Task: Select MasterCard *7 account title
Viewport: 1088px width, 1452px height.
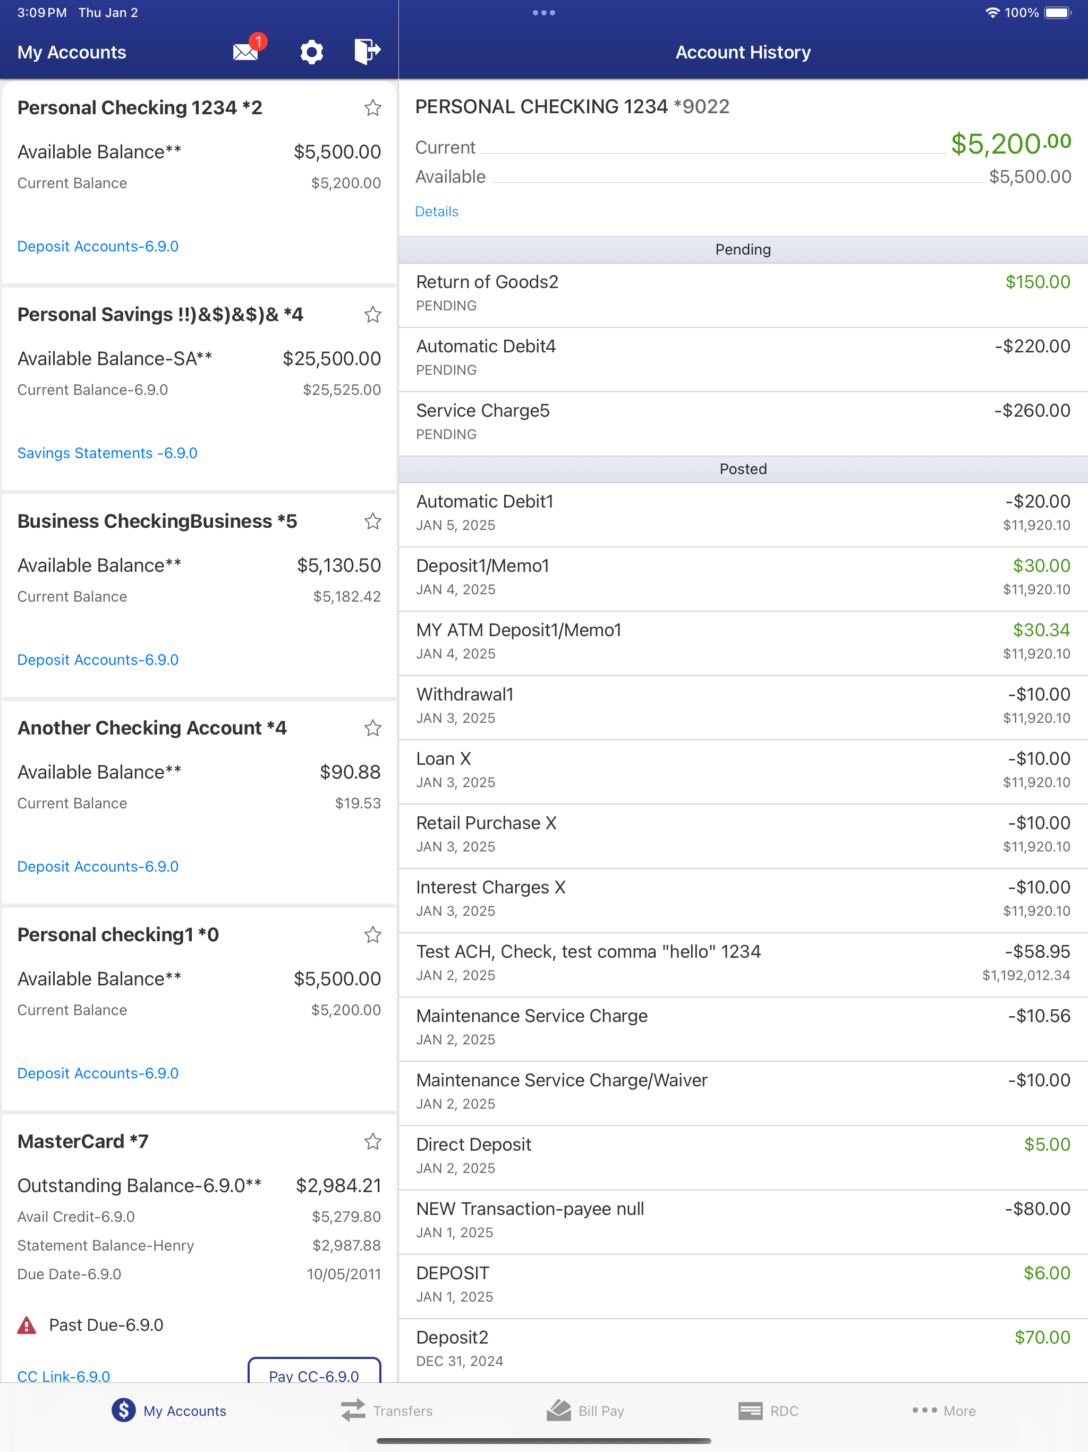Action: (x=83, y=1142)
